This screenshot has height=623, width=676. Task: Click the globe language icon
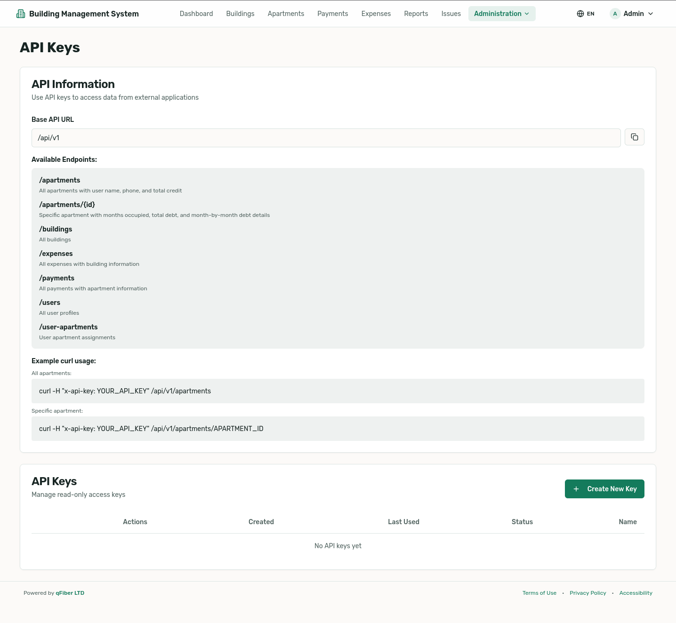click(x=580, y=14)
